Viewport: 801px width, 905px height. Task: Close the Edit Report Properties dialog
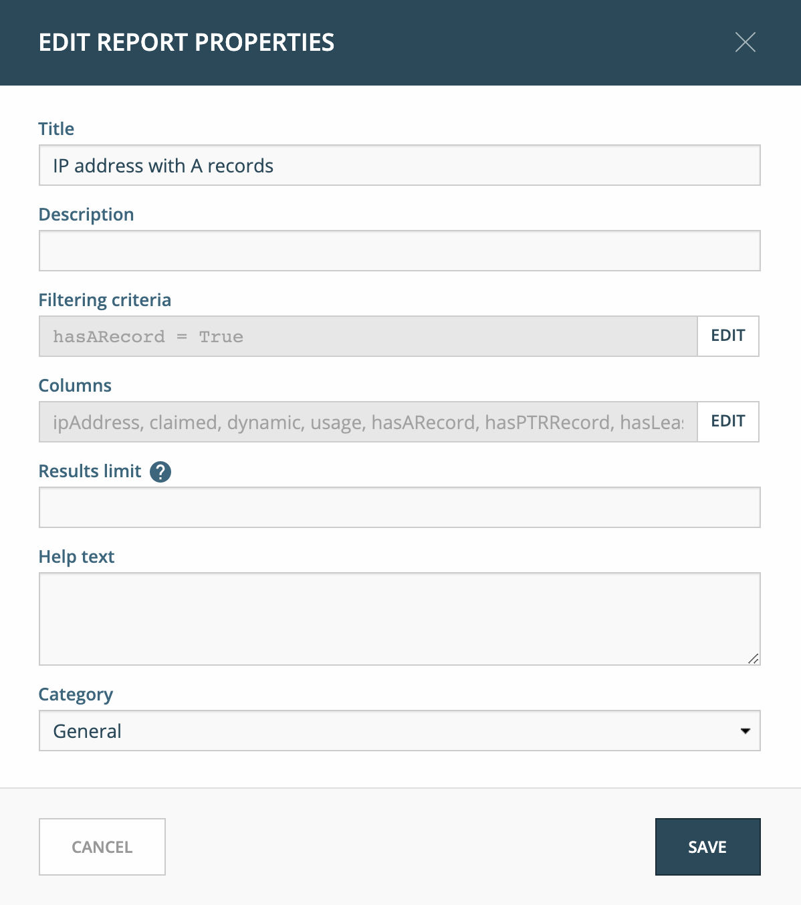745,42
